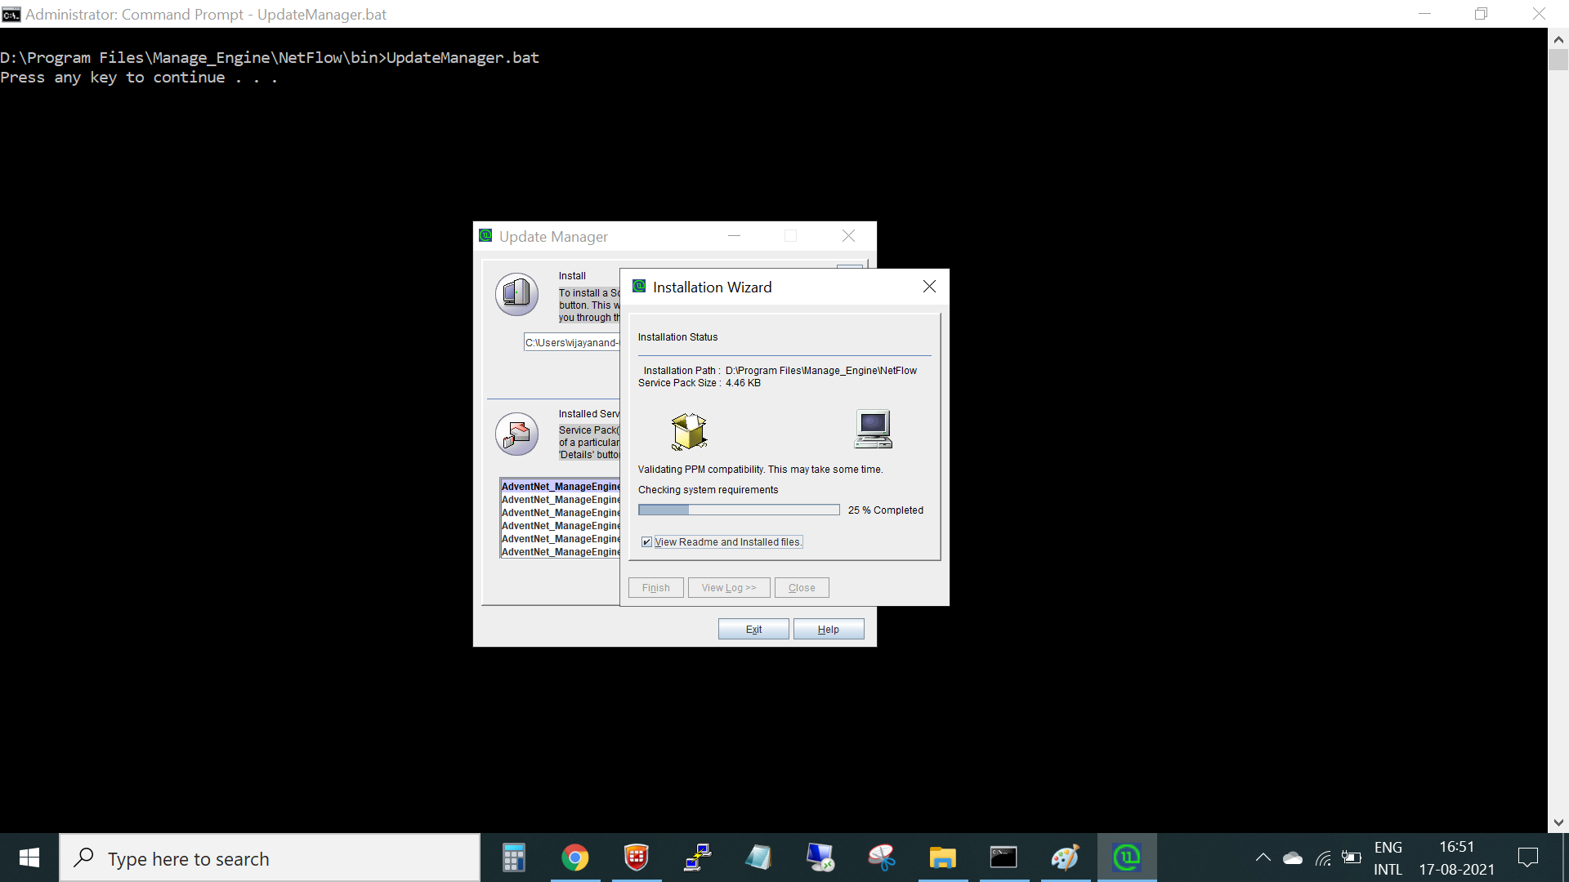Open Google Chrome from the taskbar

point(574,857)
